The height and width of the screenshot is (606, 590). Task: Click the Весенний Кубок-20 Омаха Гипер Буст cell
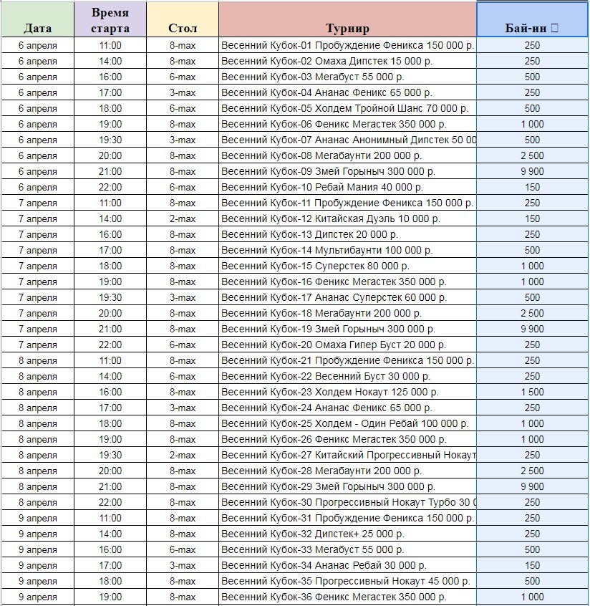(x=347, y=345)
